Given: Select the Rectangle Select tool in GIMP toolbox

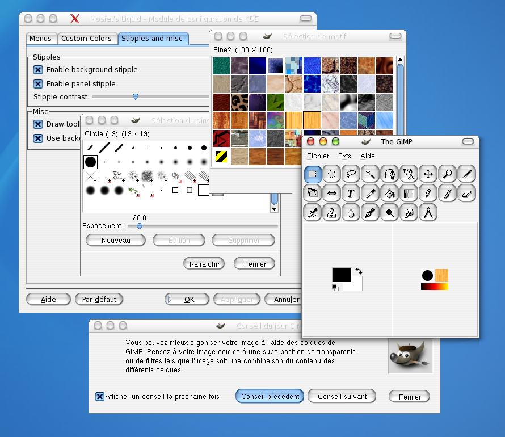Looking at the screenshot, I should [x=313, y=174].
